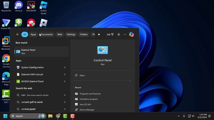This screenshot has height=120, width=214.
Task: Launch Discord from the desktop
Action: pos(19,6)
